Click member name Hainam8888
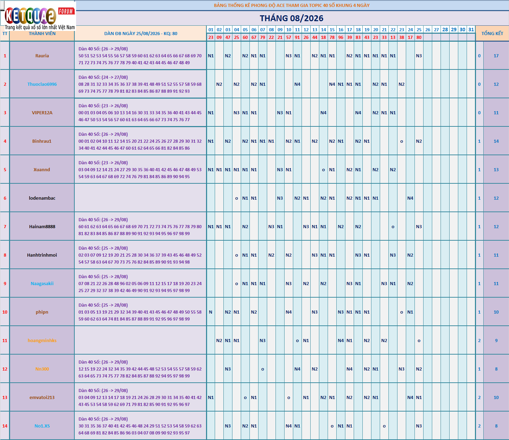The image size is (509, 440). click(x=42, y=226)
